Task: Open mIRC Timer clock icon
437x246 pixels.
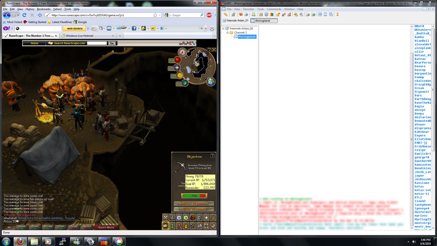Action: pyautogui.click(x=266, y=14)
